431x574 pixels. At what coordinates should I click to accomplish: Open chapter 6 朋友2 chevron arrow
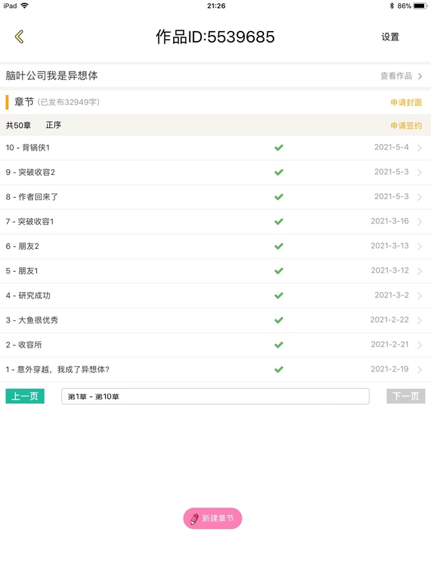point(420,246)
